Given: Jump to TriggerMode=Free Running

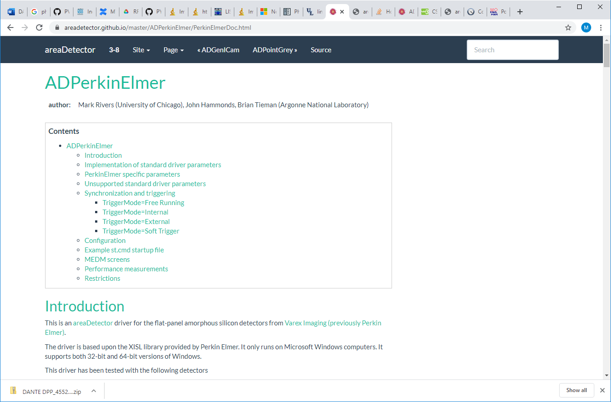Looking at the screenshot, I should tap(143, 203).
